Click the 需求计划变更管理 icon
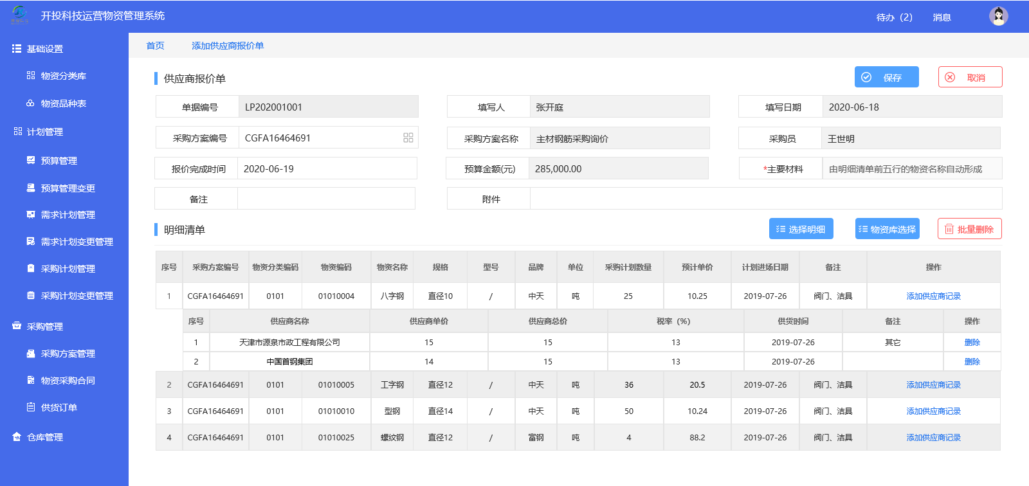The image size is (1029, 486). (31, 241)
